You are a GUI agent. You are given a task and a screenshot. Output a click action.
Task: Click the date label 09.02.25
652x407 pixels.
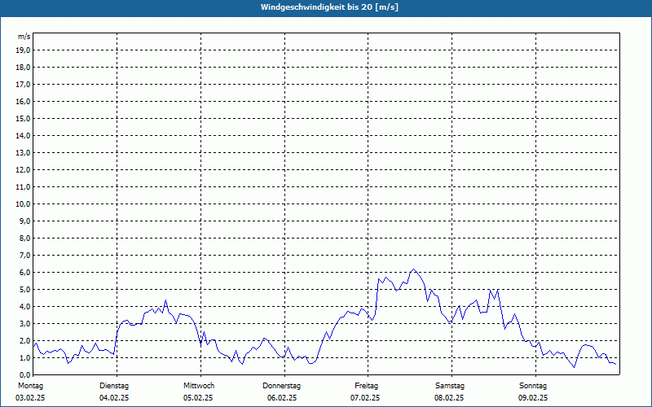tap(533, 398)
